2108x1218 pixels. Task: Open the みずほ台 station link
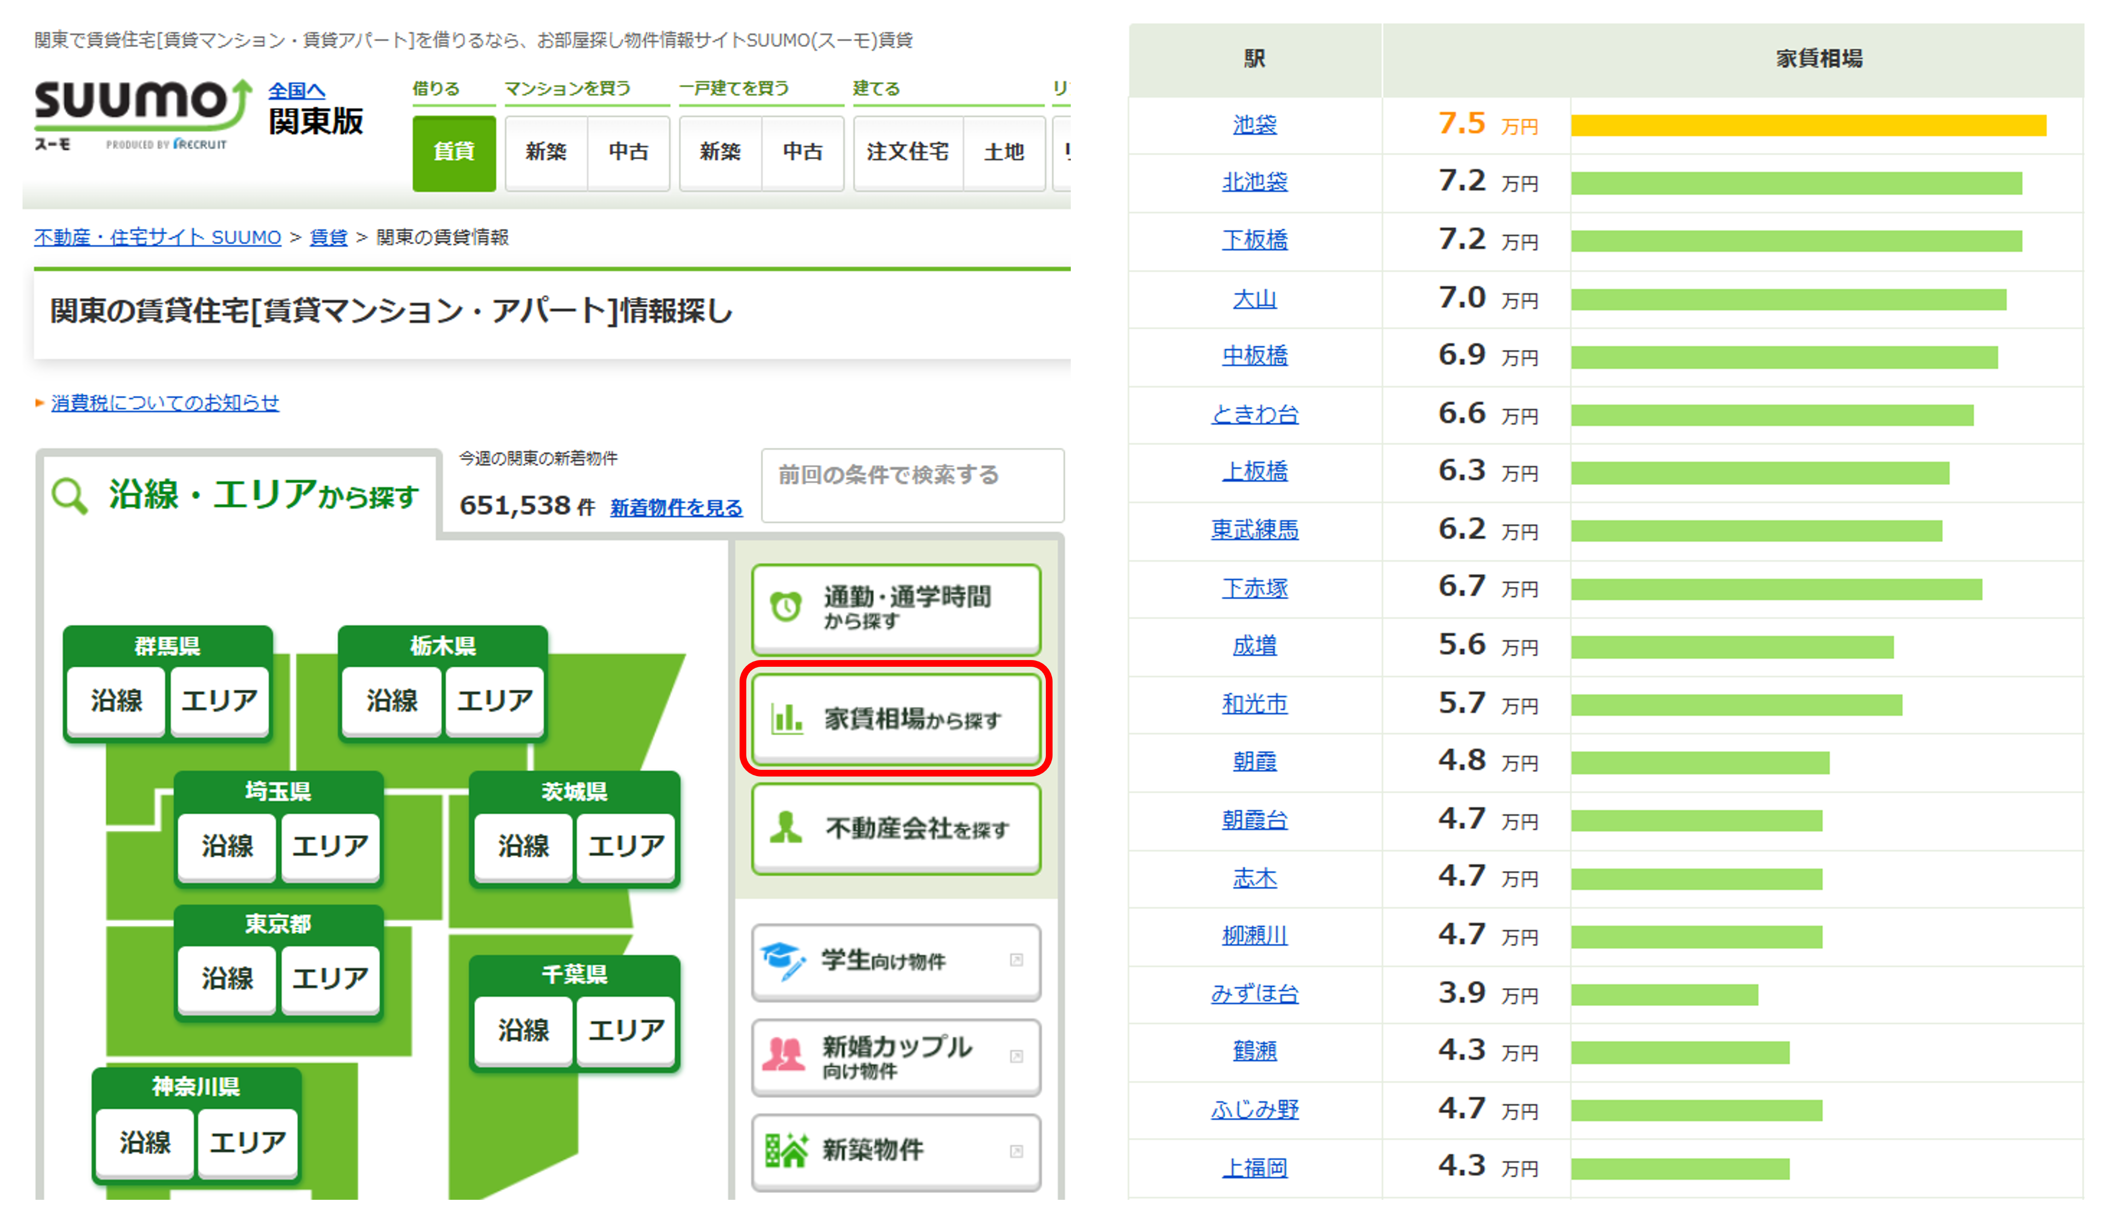click(x=1254, y=995)
